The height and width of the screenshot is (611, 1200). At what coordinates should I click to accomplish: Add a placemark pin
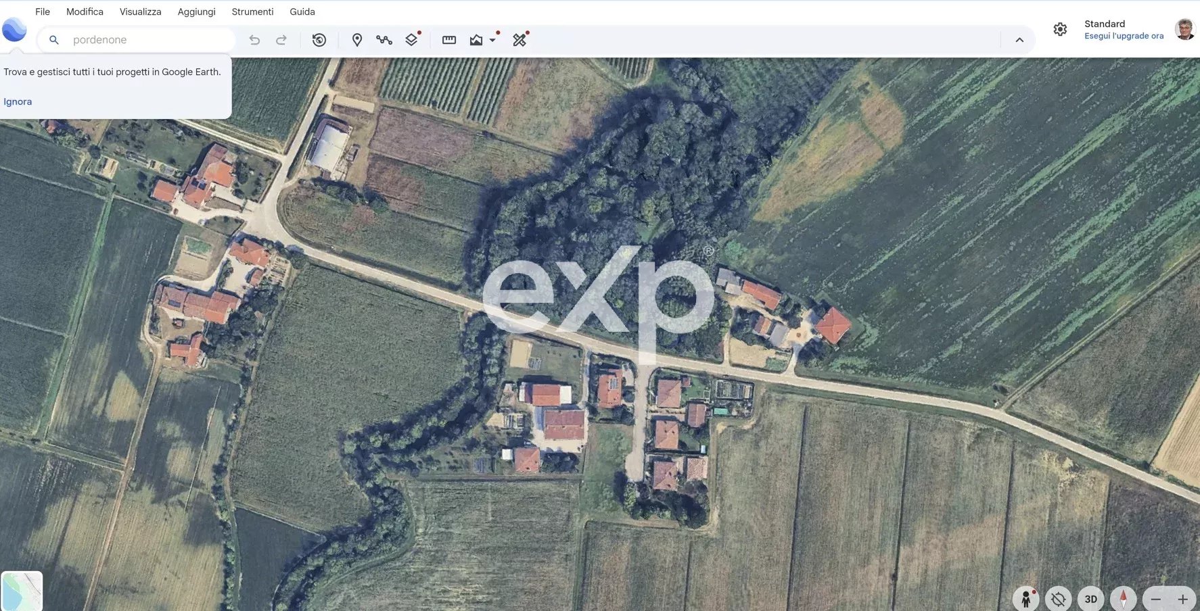[357, 40]
